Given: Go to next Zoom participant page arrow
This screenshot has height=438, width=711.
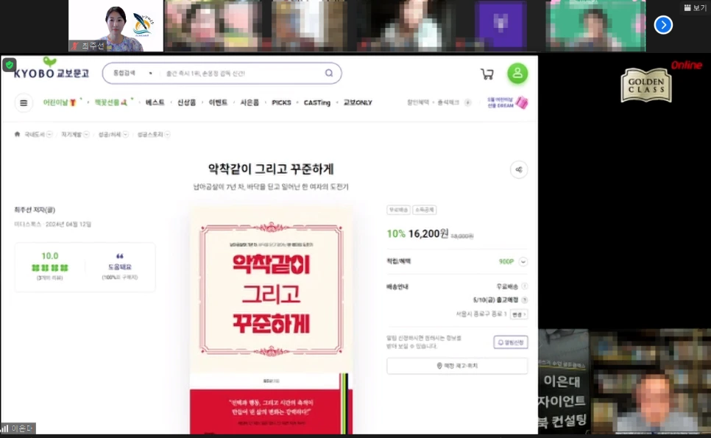Looking at the screenshot, I should 663,25.
